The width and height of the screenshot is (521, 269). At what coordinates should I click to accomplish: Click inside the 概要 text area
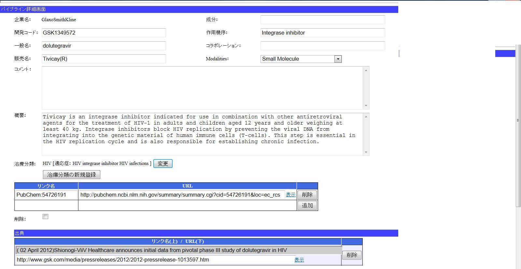point(202,134)
